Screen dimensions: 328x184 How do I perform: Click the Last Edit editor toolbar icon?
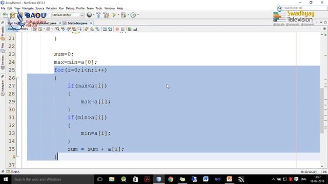(x=34, y=29)
